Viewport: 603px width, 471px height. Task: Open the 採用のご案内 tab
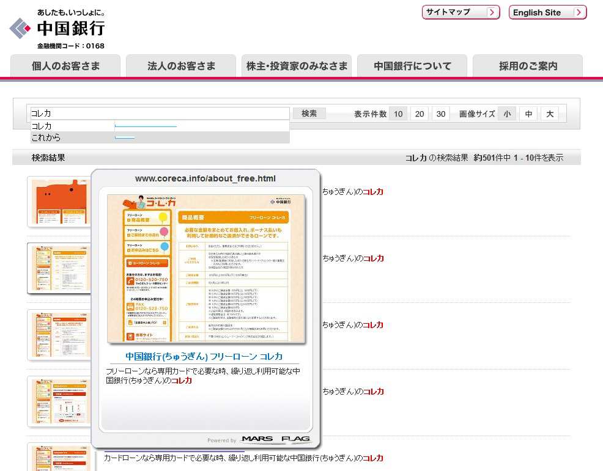pos(528,66)
